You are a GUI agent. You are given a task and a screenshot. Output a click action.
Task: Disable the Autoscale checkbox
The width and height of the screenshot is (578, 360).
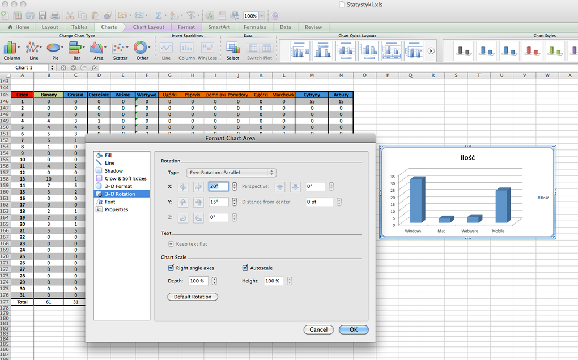pos(245,268)
